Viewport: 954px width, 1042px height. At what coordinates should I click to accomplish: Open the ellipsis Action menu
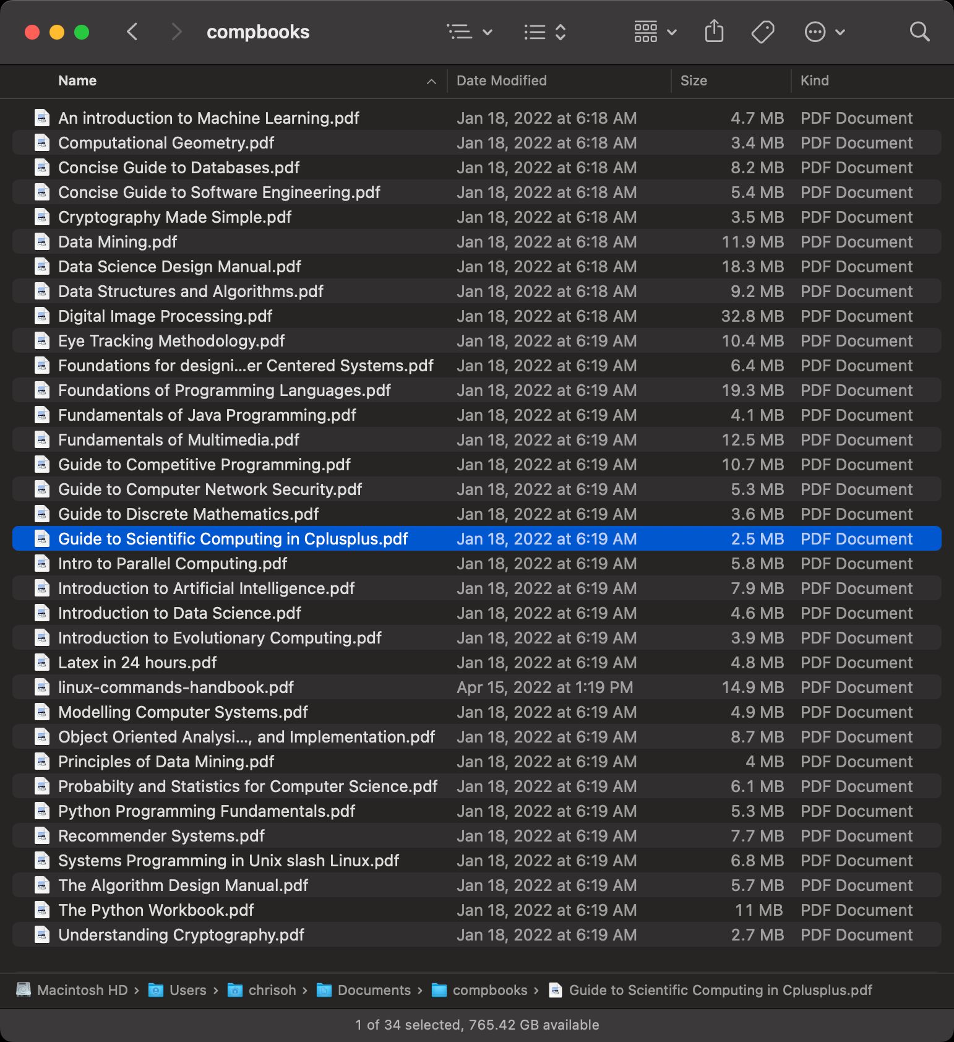[824, 32]
